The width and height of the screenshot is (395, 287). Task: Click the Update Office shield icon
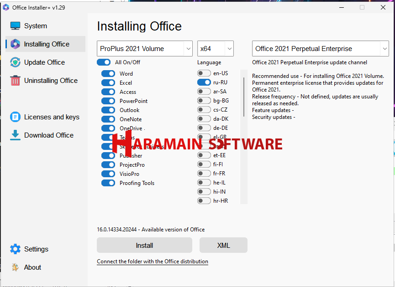pos(16,62)
